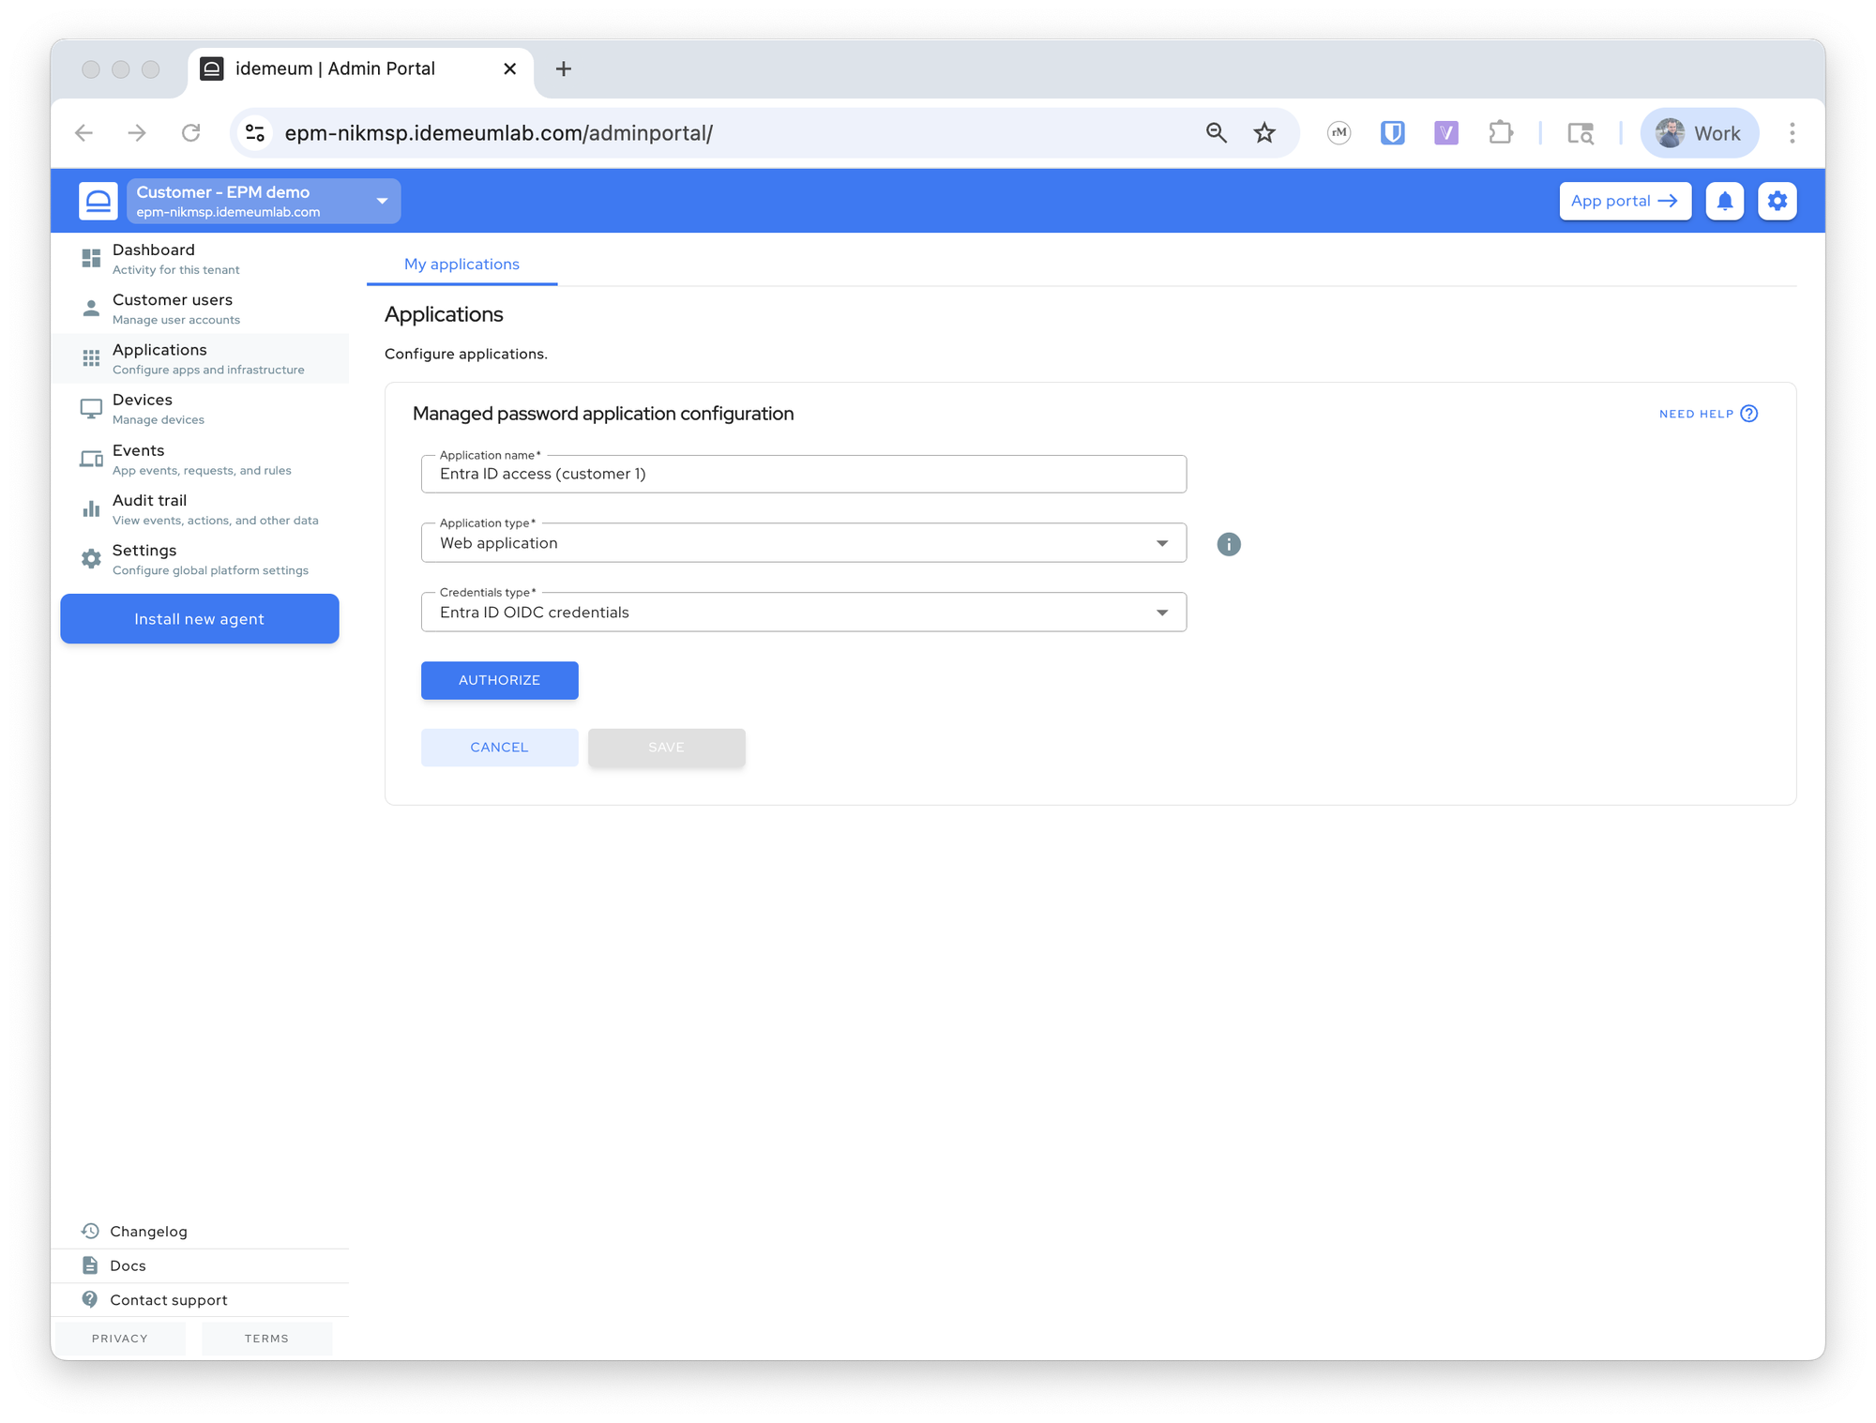The height and width of the screenshot is (1423, 1876).
Task: Open TERMS link
Action: (x=266, y=1338)
